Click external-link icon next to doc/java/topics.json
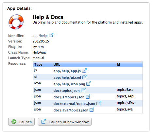 [x=92, y=110]
